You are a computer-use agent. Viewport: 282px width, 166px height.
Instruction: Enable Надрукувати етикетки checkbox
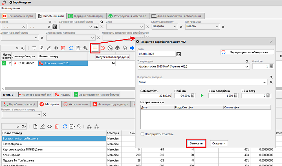click(x=142, y=134)
